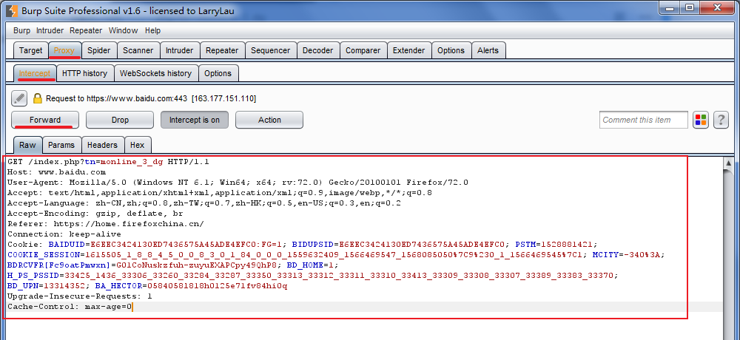The height and width of the screenshot is (340, 740).
Task: Click the BAIDUID cookie value
Action: [186, 245]
